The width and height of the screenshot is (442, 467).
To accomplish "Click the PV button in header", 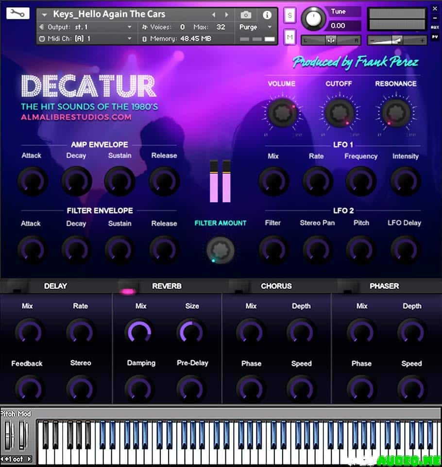I will coord(435,36).
